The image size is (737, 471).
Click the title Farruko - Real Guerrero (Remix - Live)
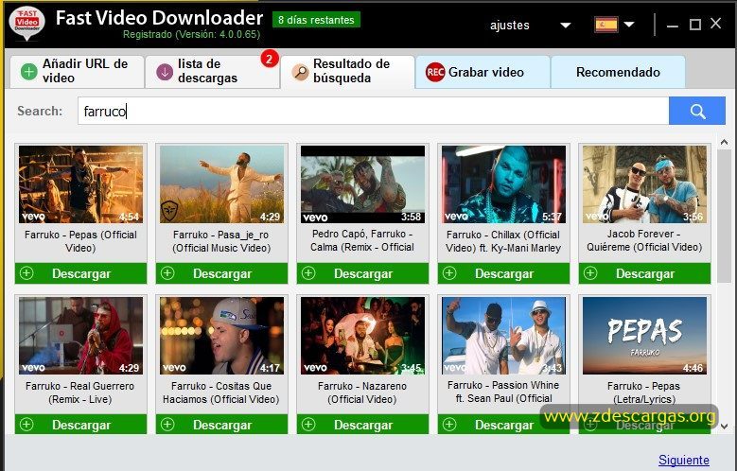pos(79,392)
